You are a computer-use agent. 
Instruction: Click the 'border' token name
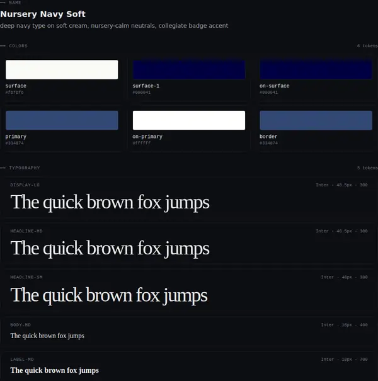point(268,137)
